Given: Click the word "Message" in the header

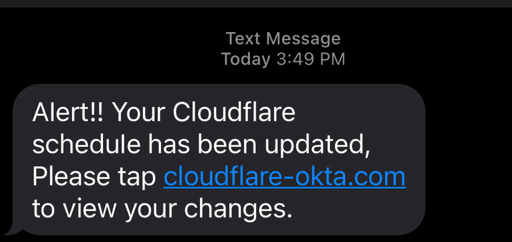Looking at the screenshot, I should click(303, 39).
